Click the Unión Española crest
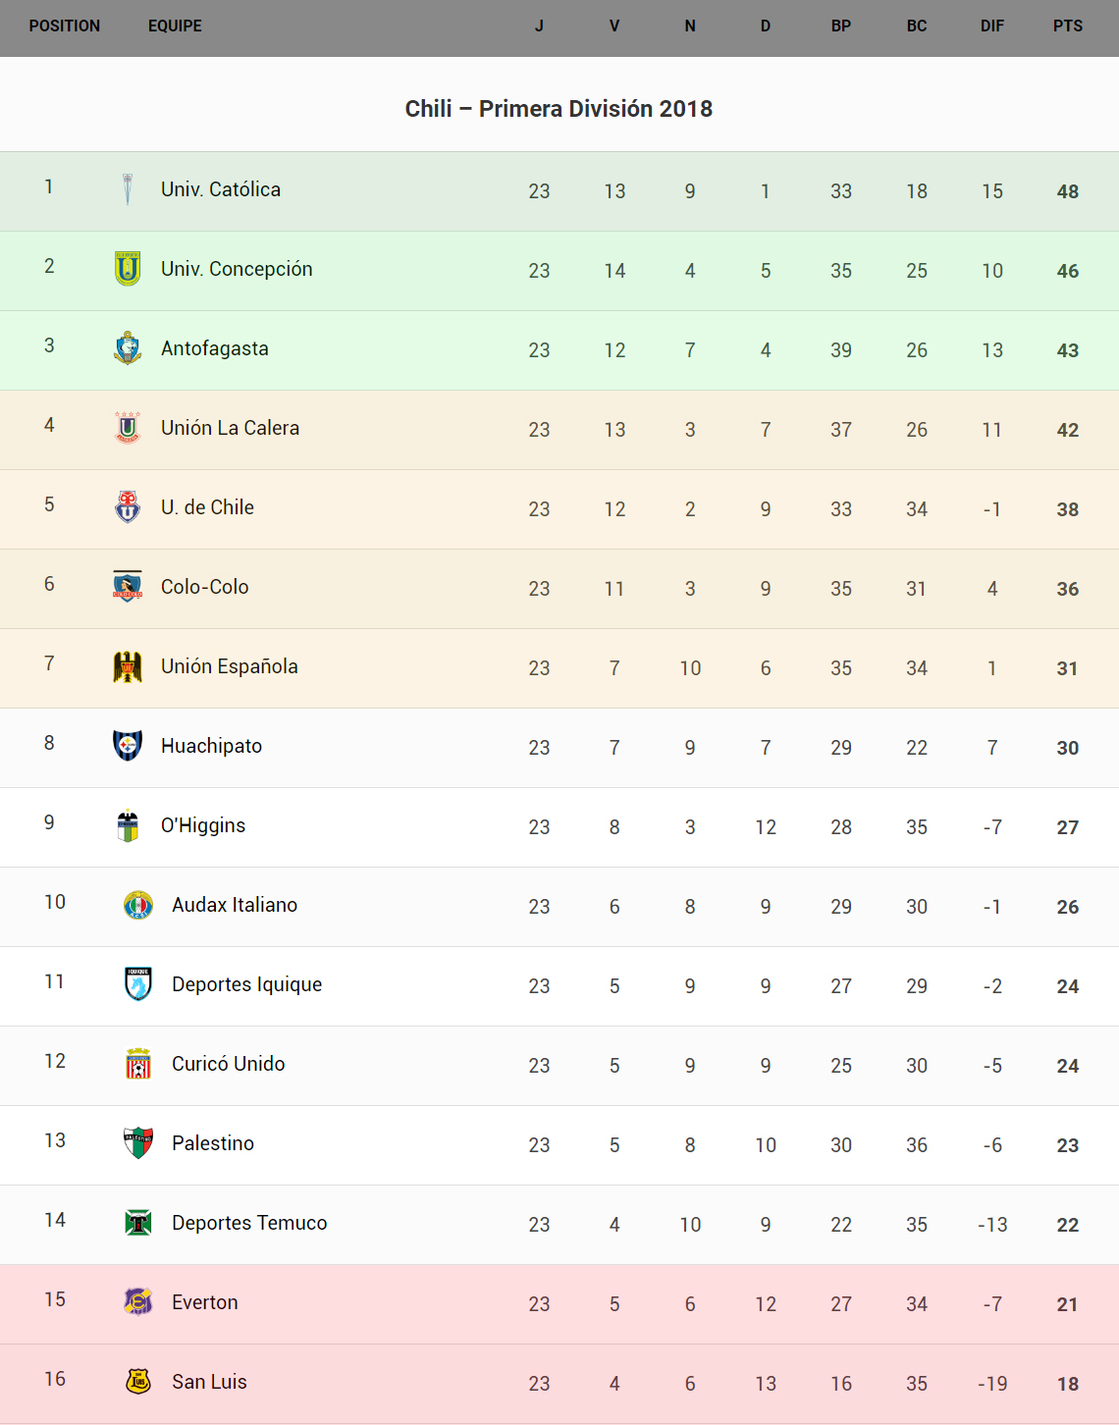This screenshot has width=1119, height=1425. [128, 666]
